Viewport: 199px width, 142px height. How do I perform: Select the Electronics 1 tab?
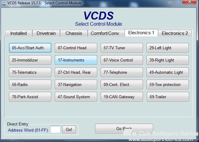tap(141, 33)
